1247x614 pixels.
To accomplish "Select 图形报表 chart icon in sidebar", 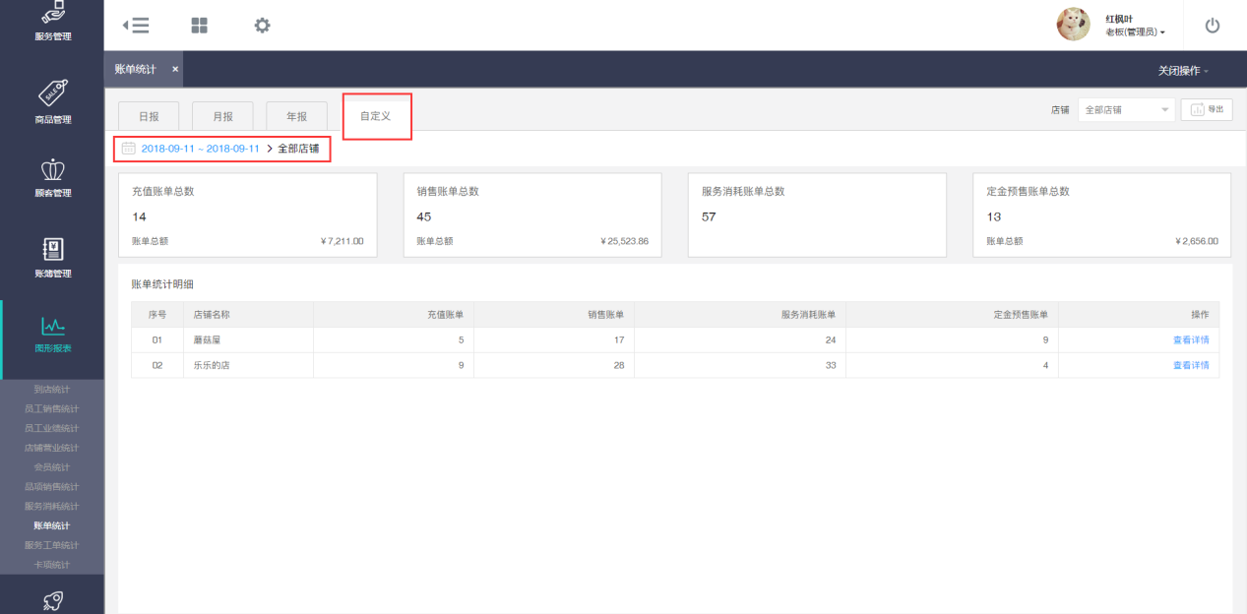I will tap(52, 335).
